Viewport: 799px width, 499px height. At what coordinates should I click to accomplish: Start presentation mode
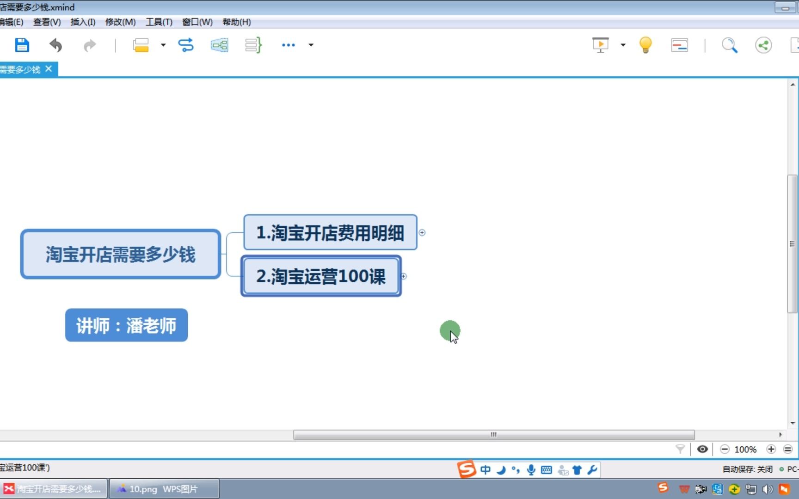point(601,45)
